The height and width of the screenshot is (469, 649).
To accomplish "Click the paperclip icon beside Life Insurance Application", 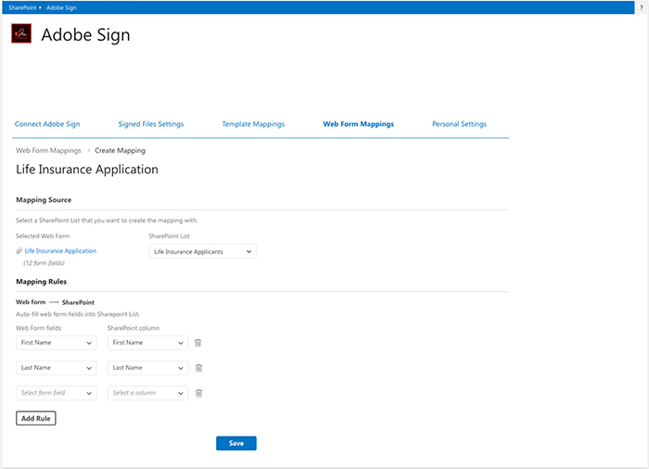I will 19,251.
